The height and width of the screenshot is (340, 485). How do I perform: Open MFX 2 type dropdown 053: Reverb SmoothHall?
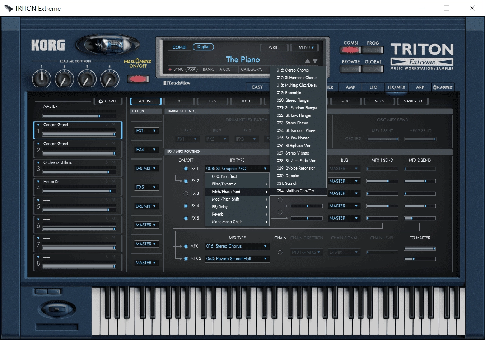pos(237,259)
